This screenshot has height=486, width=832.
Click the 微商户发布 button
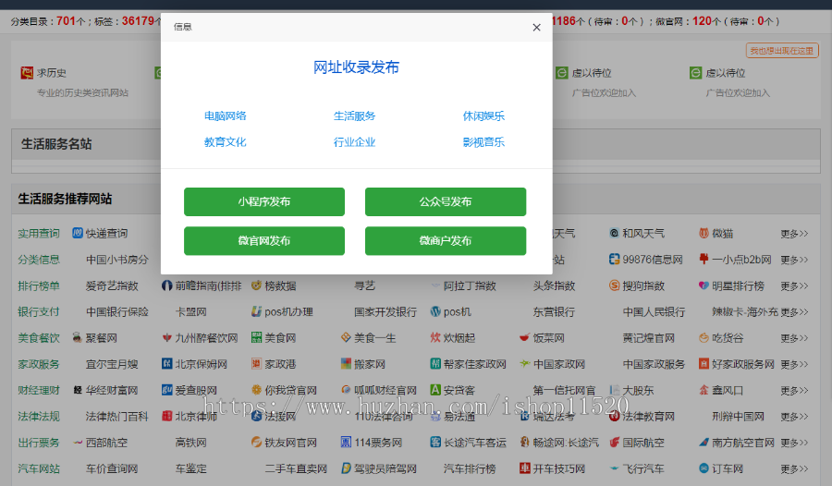[446, 241]
